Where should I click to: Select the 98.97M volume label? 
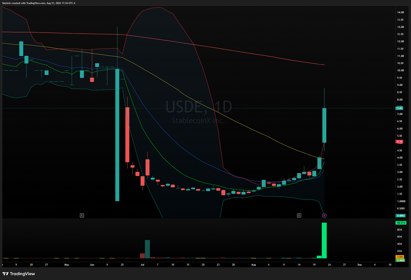click(x=401, y=223)
